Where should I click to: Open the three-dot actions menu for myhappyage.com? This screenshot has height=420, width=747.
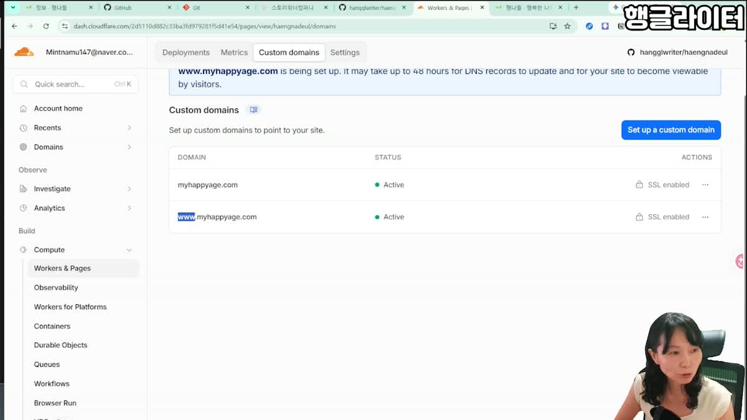click(x=705, y=185)
